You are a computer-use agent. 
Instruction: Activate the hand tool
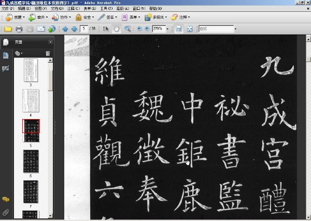[x=117, y=29]
